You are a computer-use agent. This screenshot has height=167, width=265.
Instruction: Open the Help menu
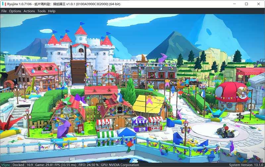click(x=52, y=11)
